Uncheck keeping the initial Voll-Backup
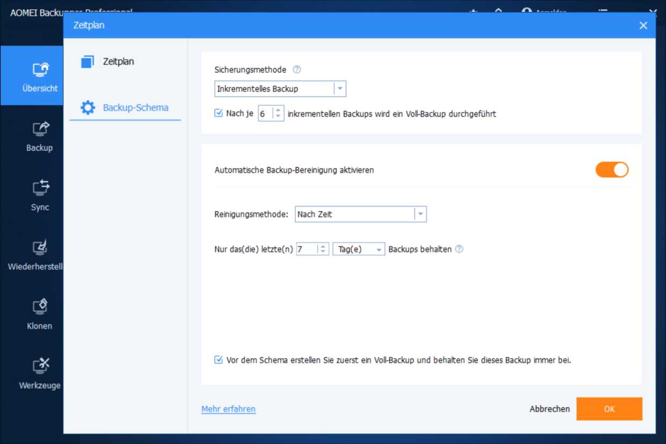Screen dimensions: 666x444 218,360
